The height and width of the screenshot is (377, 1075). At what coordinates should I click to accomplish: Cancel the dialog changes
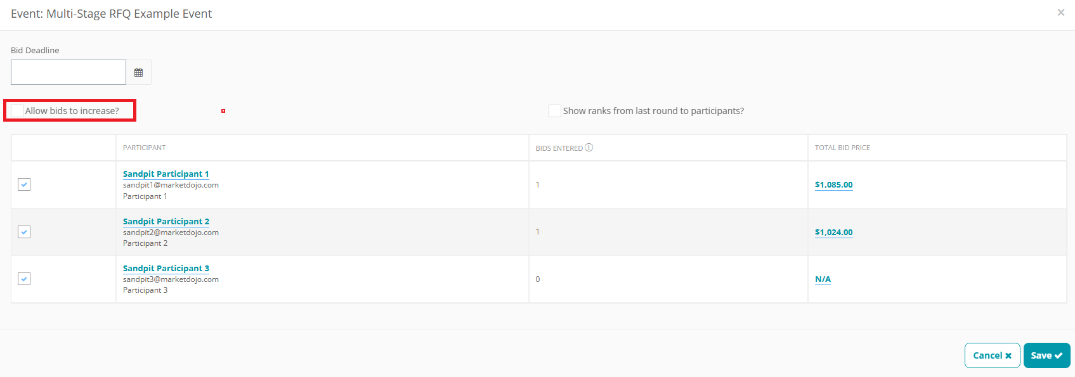992,355
